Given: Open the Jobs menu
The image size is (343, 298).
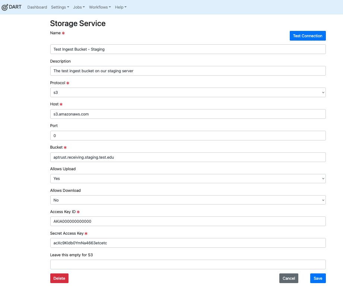Looking at the screenshot, I should (79, 7).
